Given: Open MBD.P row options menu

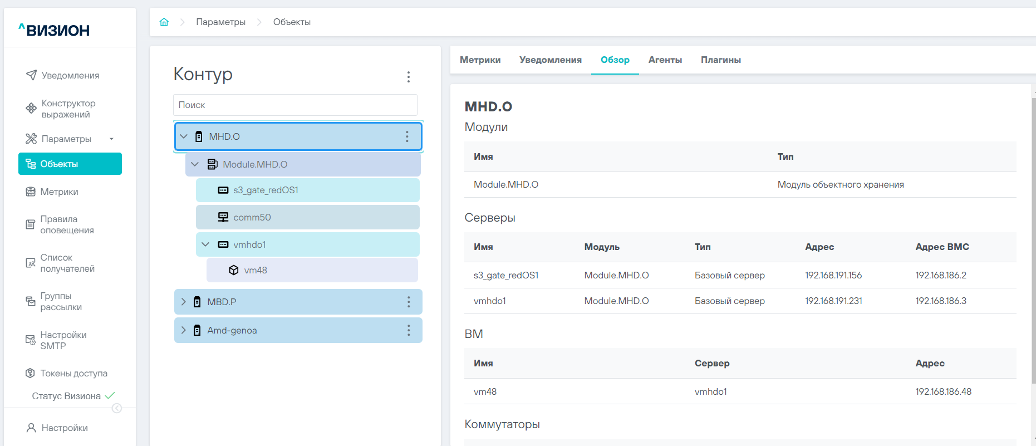Looking at the screenshot, I should click(x=409, y=302).
